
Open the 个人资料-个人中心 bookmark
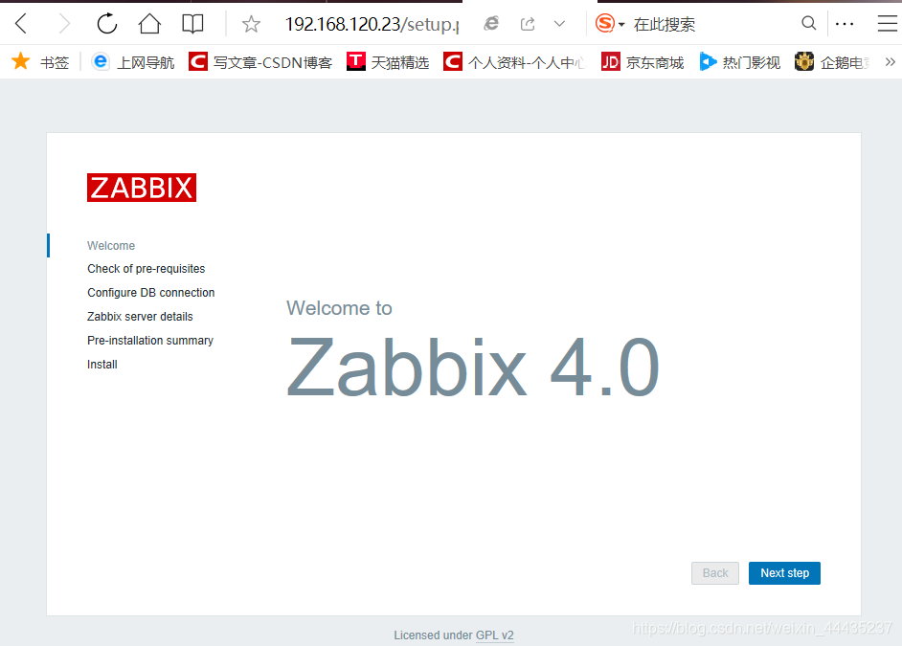coord(513,62)
